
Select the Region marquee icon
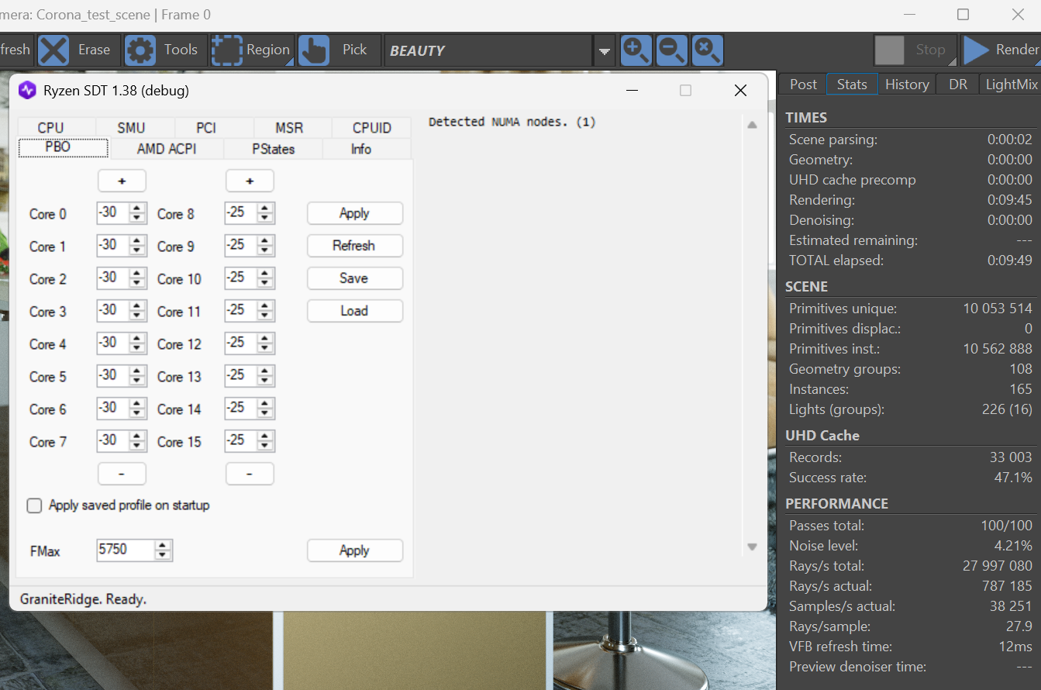click(227, 50)
